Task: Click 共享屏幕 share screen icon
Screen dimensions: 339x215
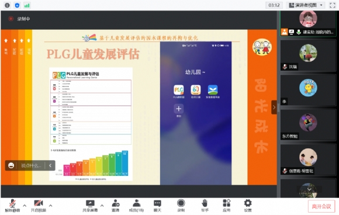Action: 90,206
